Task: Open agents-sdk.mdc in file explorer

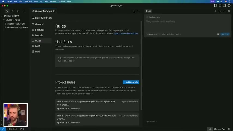Action: [16, 24]
